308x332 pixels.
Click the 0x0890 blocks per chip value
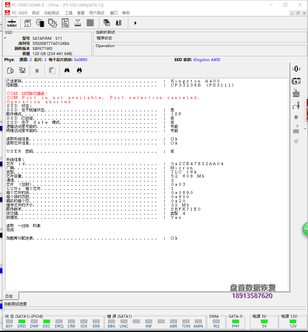pyautogui.click(x=81, y=60)
